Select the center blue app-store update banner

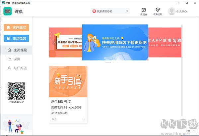click(x=115, y=42)
